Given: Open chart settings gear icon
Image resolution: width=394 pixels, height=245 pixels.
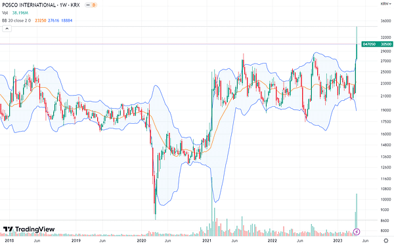Looking at the screenshot, I should (x=386, y=240).
